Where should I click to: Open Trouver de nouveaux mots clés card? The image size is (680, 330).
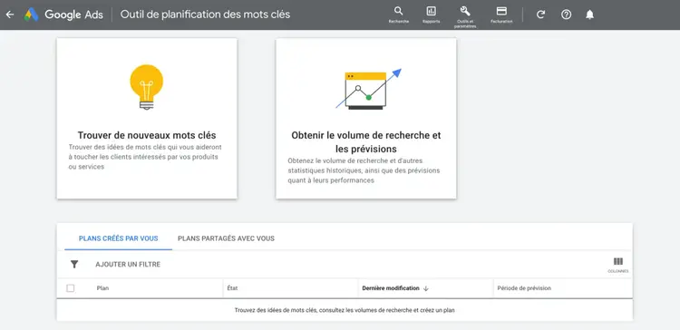pos(147,119)
